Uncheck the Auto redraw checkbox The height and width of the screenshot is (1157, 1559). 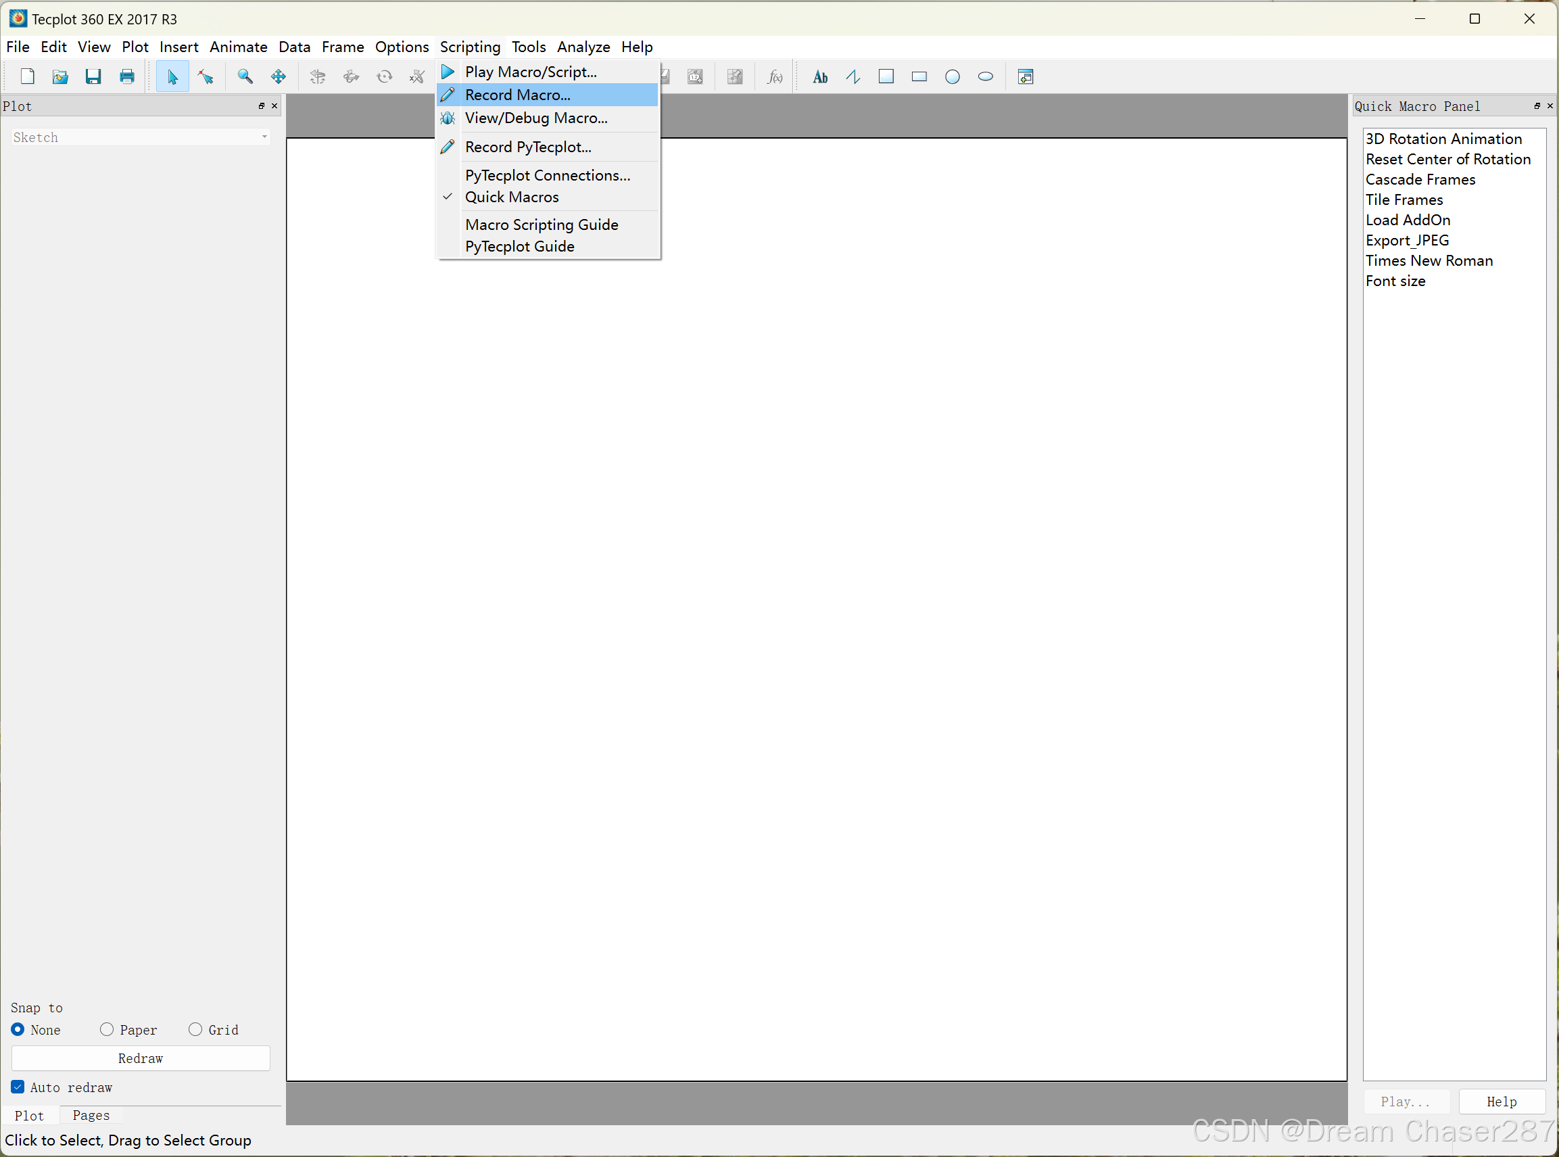pos(18,1086)
